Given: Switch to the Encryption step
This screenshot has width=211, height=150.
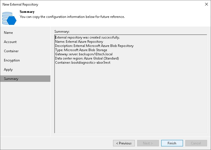Looking at the screenshot, I should (12, 60).
